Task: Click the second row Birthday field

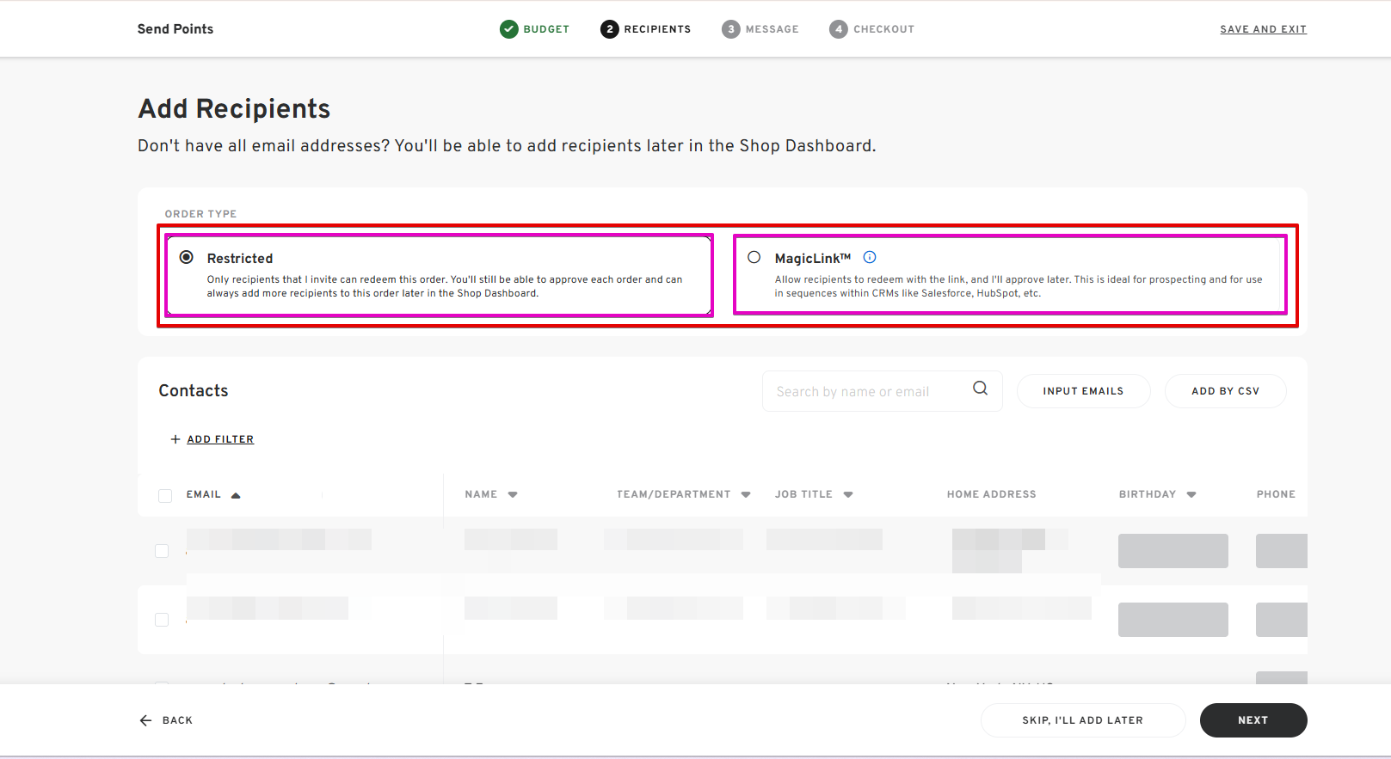Action: pyautogui.click(x=1173, y=620)
